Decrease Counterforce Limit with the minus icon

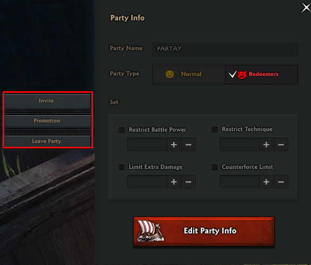point(281,182)
